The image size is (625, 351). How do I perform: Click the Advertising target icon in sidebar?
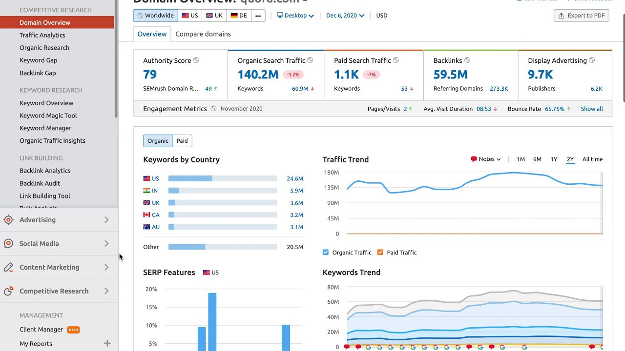pos(8,220)
